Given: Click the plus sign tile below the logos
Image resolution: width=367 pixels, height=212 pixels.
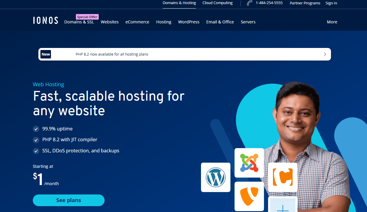Looking at the screenshot, I should (x=283, y=204).
